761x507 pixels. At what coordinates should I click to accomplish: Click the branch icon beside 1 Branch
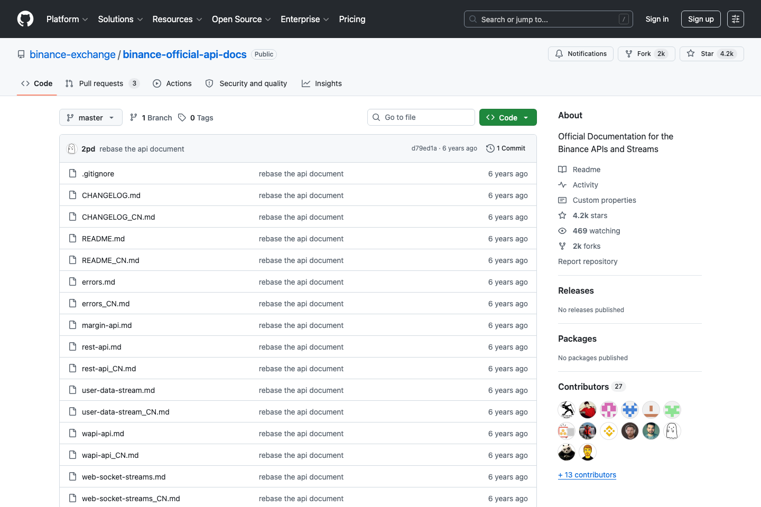click(x=133, y=117)
